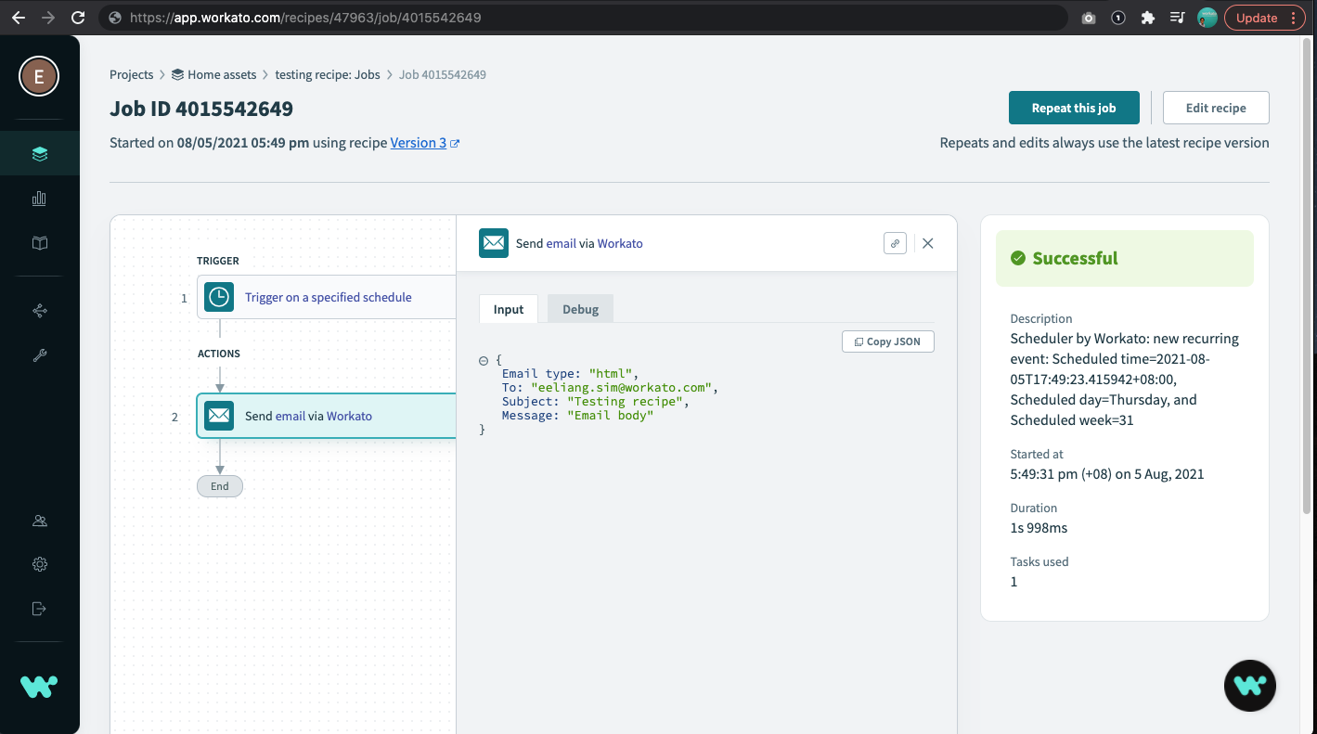
Task: Click the "eeliang.sim@workato.com" value
Action: (x=621, y=388)
